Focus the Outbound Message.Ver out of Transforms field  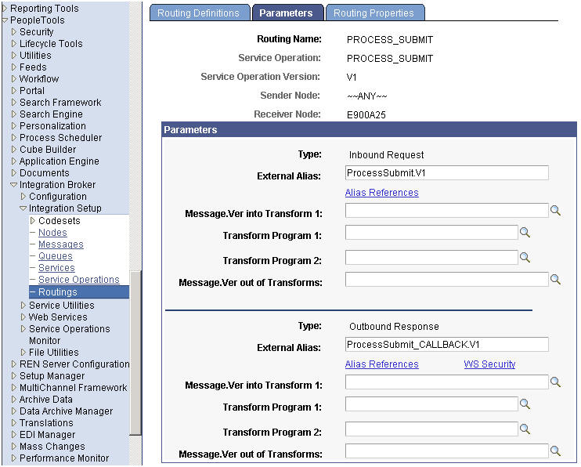coord(446,451)
